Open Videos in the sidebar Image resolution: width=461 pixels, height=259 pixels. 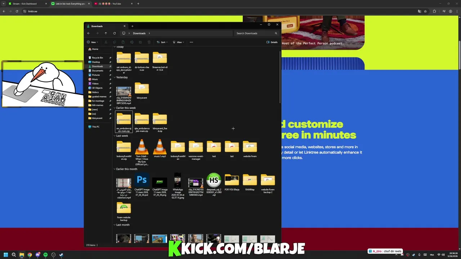tap(95, 83)
